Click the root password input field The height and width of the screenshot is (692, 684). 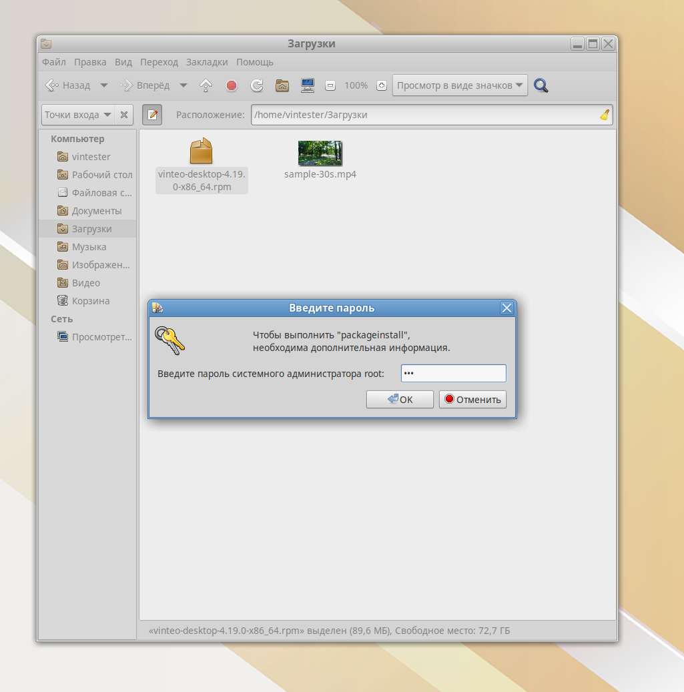(453, 374)
